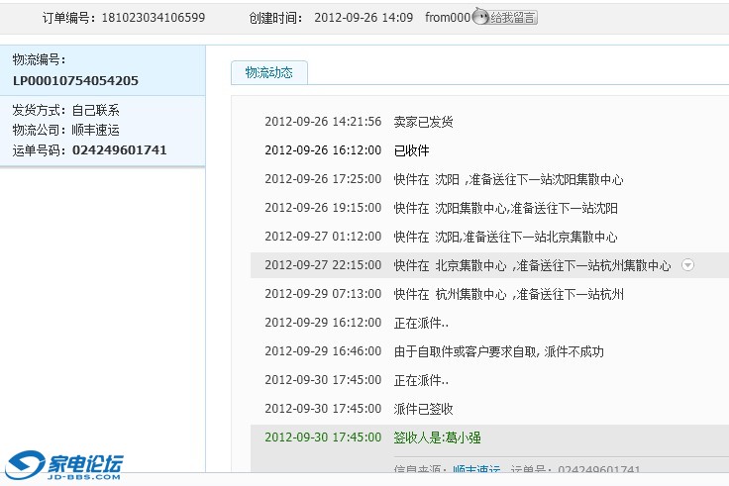Viewport: 729px width, 486px height.
Task: Click logistics number LP00010754054205
Action: click(x=75, y=80)
